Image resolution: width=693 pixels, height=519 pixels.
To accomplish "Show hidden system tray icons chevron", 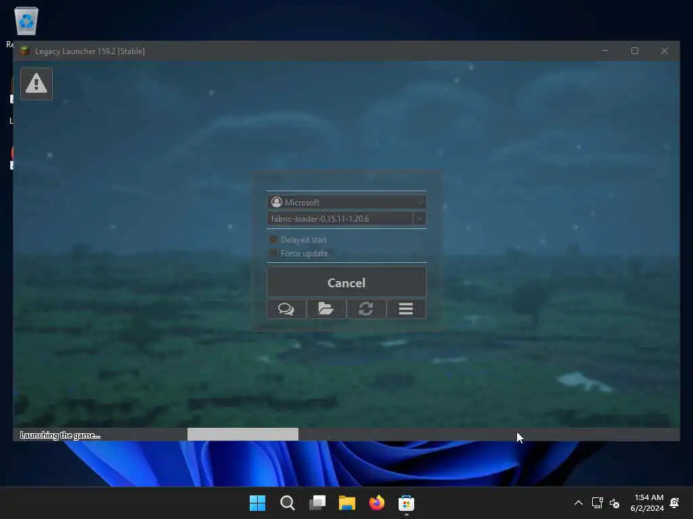I will 578,503.
